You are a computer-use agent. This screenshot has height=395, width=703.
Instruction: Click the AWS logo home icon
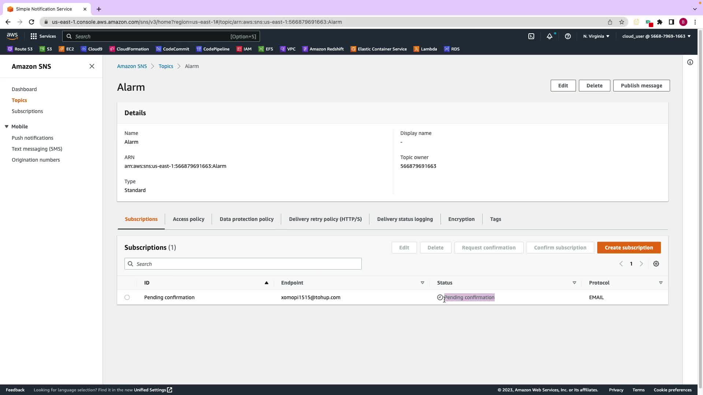click(x=12, y=36)
